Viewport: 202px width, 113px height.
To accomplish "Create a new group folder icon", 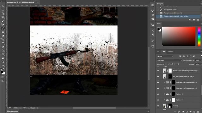I will 190,112.
